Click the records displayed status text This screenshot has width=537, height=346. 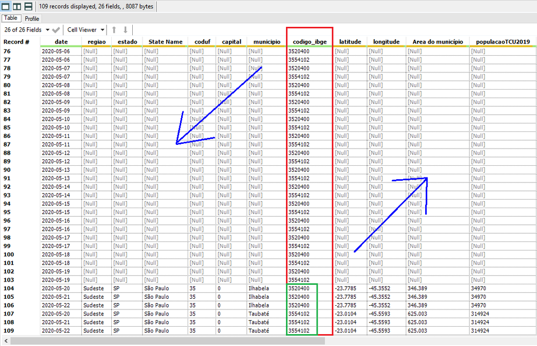pos(96,6)
